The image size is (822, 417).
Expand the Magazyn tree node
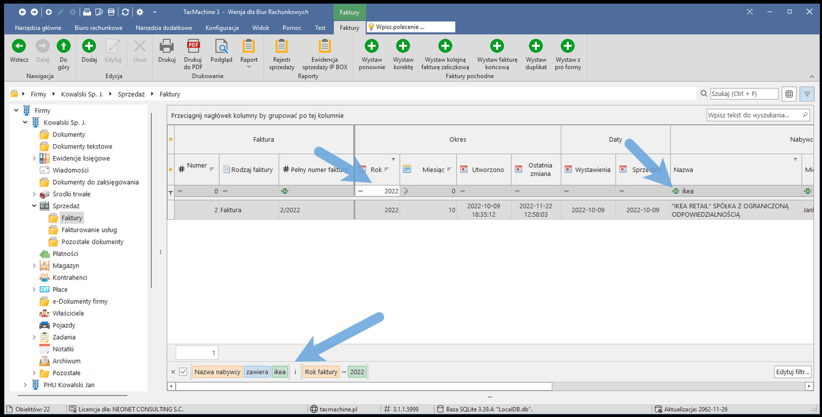coord(34,266)
